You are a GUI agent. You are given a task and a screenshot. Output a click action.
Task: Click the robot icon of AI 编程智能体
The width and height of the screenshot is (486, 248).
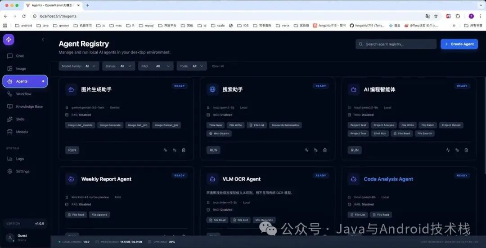[354, 89]
